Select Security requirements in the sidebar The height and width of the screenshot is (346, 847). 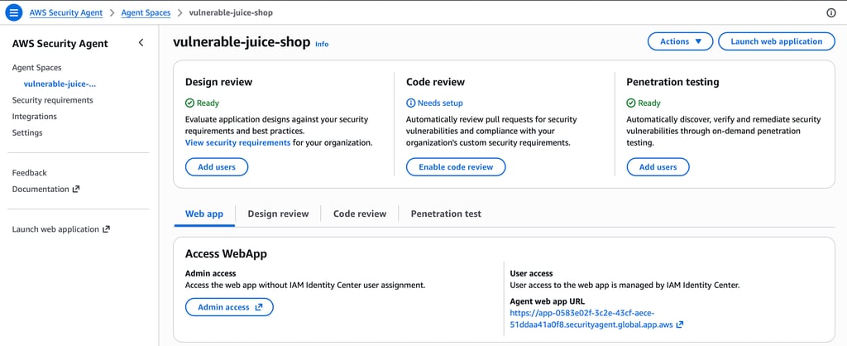52,100
